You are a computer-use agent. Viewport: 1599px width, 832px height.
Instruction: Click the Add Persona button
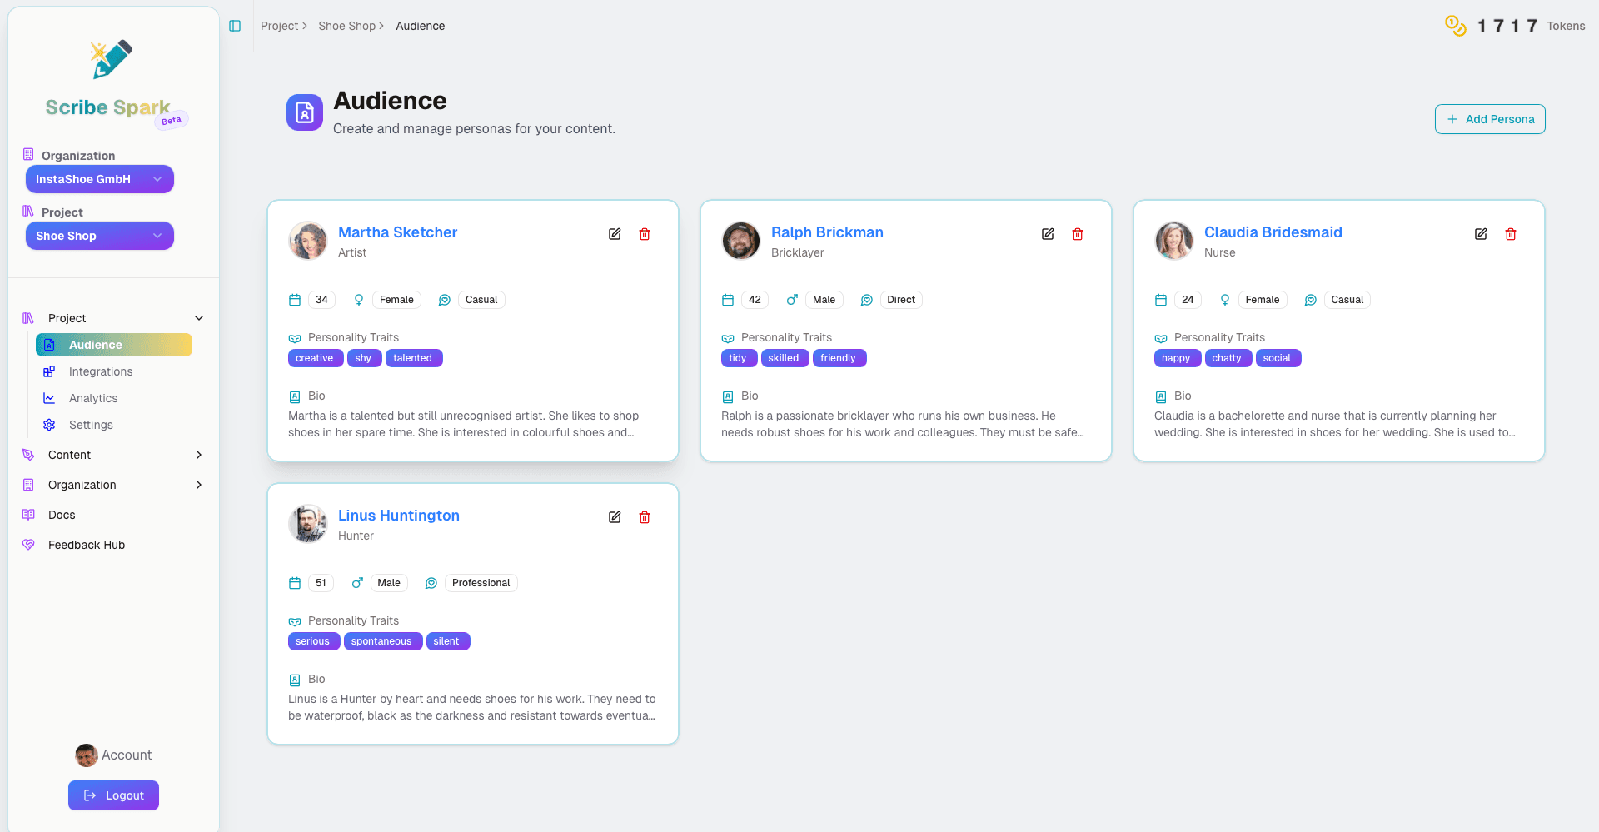click(x=1490, y=119)
